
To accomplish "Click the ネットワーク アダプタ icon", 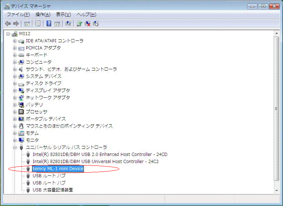I will [21, 98].
